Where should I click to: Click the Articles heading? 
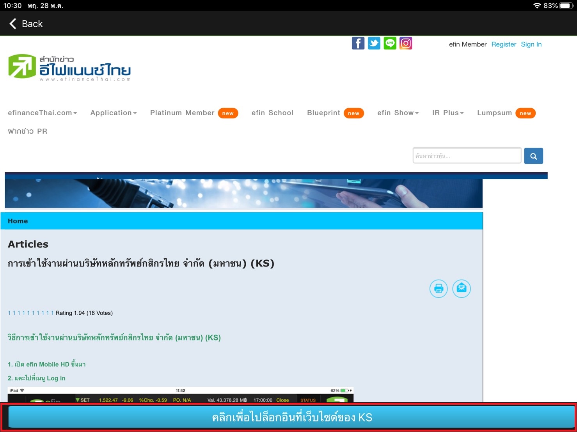click(28, 244)
